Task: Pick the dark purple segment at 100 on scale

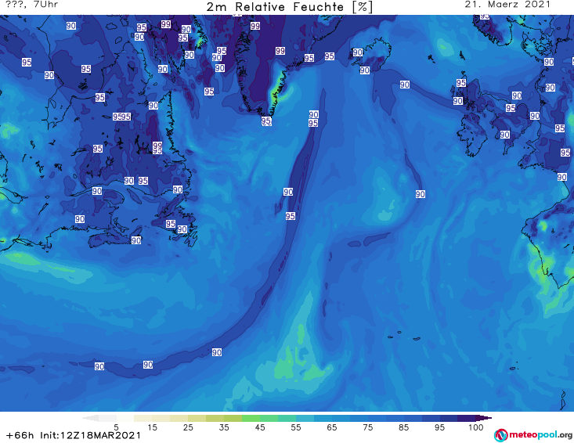Action: point(467,418)
